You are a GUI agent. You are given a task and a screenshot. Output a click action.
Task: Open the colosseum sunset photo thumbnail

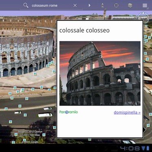click(100, 73)
